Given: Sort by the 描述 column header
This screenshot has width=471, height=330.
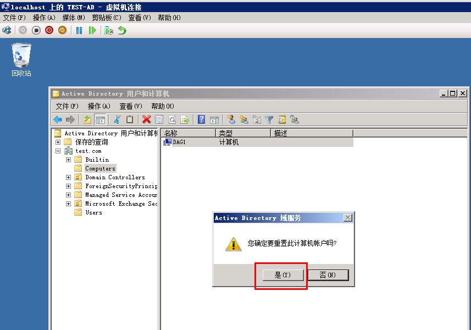Looking at the screenshot, I should pos(312,133).
